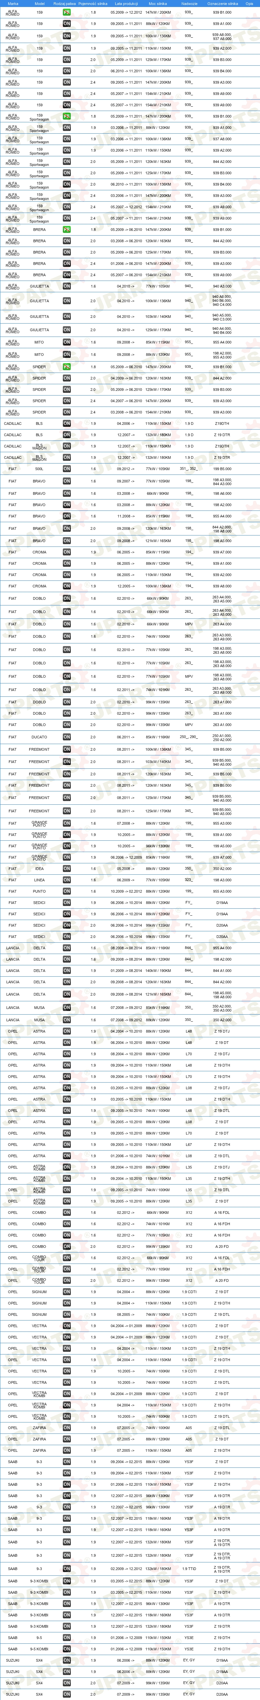Click ON icon in Opel ZAFIRA 74kW / 100KM row
The image size is (260, 1700).
pos(66,1428)
